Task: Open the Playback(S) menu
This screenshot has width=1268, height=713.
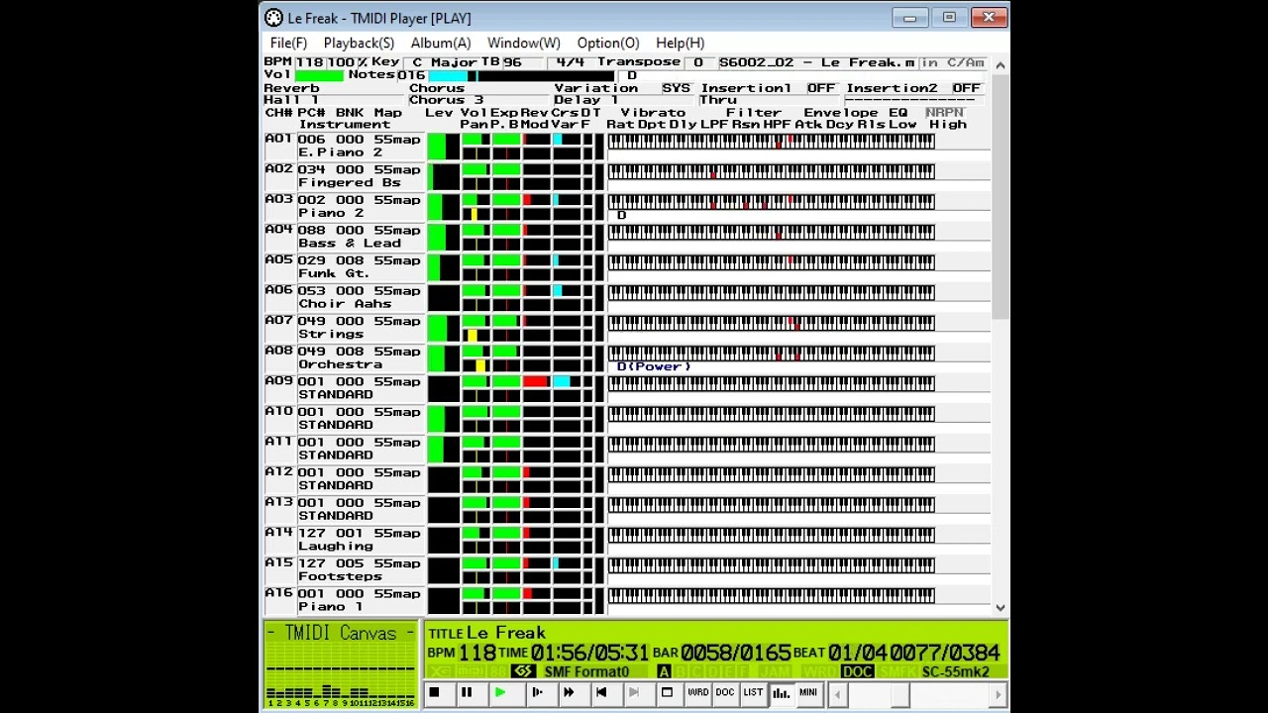Action: [x=359, y=43]
